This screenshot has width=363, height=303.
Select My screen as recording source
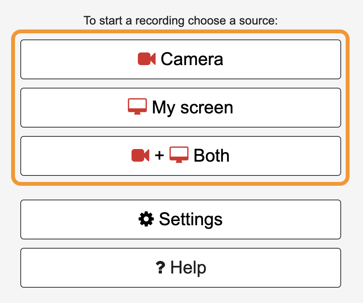pos(181,108)
